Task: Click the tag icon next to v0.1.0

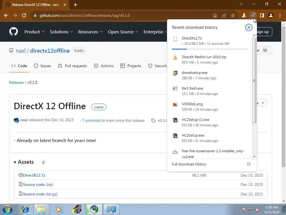Action: [x=153, y=121]
